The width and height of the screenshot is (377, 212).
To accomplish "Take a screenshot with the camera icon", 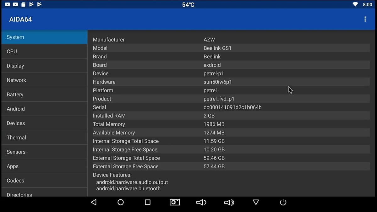I will (x=175, y=202).
